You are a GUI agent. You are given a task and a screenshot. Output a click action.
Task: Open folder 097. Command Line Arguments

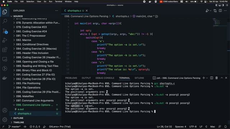pos(35,100)
